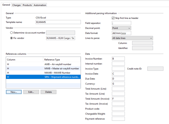This screenshot has width=169, height=124.
Task: Select the MAWB Number reference row
Action: (x=43, y=73)
